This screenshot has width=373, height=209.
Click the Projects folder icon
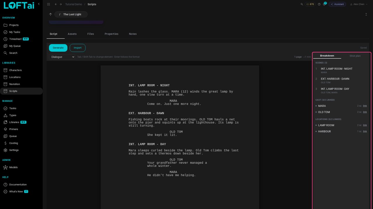(5, 25)
